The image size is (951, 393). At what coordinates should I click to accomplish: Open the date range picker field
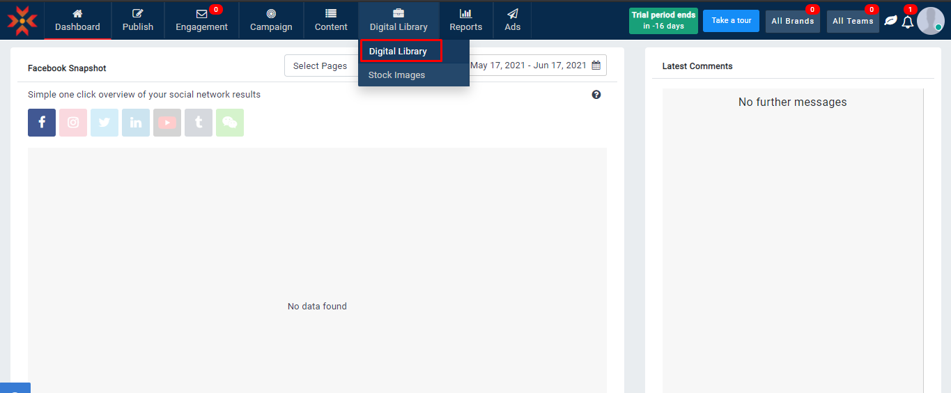tap(535, 65)
